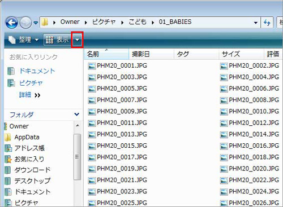Select 01_BABIES in the address bar path
283x207 pixels.
click(x=175, y=22)
